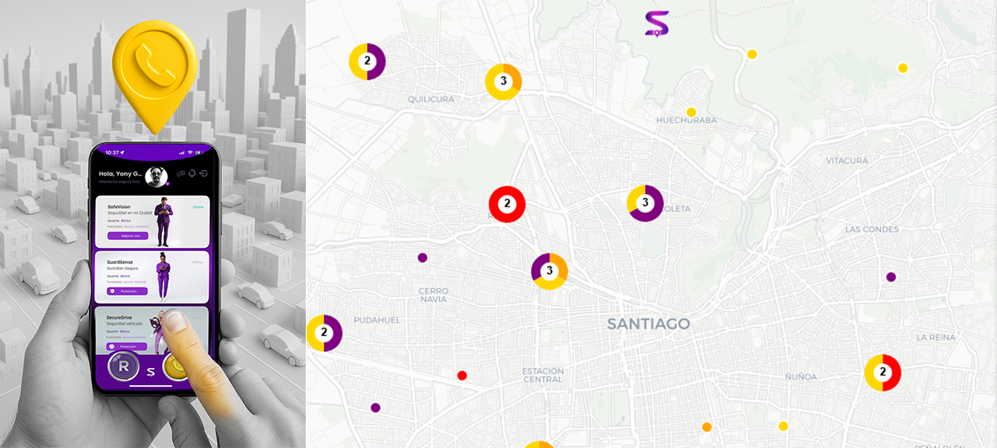
Task: Click the SANTIAGO map label
Action: pos(648,324)
